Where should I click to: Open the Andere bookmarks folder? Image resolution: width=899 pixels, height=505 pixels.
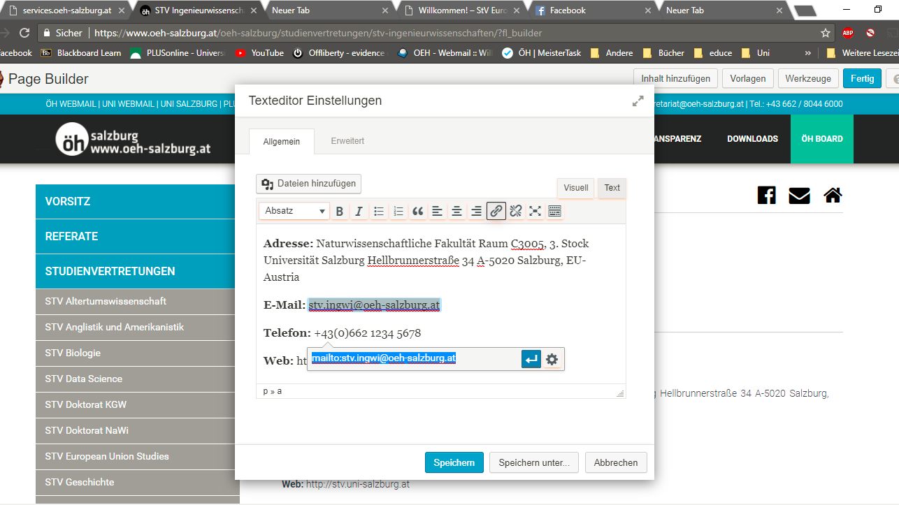point(612,53)
